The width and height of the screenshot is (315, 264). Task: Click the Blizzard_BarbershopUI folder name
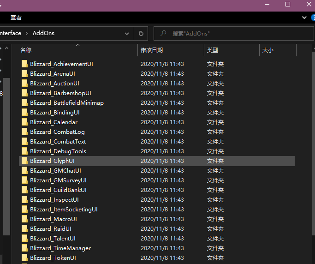[x=61, y=93]
